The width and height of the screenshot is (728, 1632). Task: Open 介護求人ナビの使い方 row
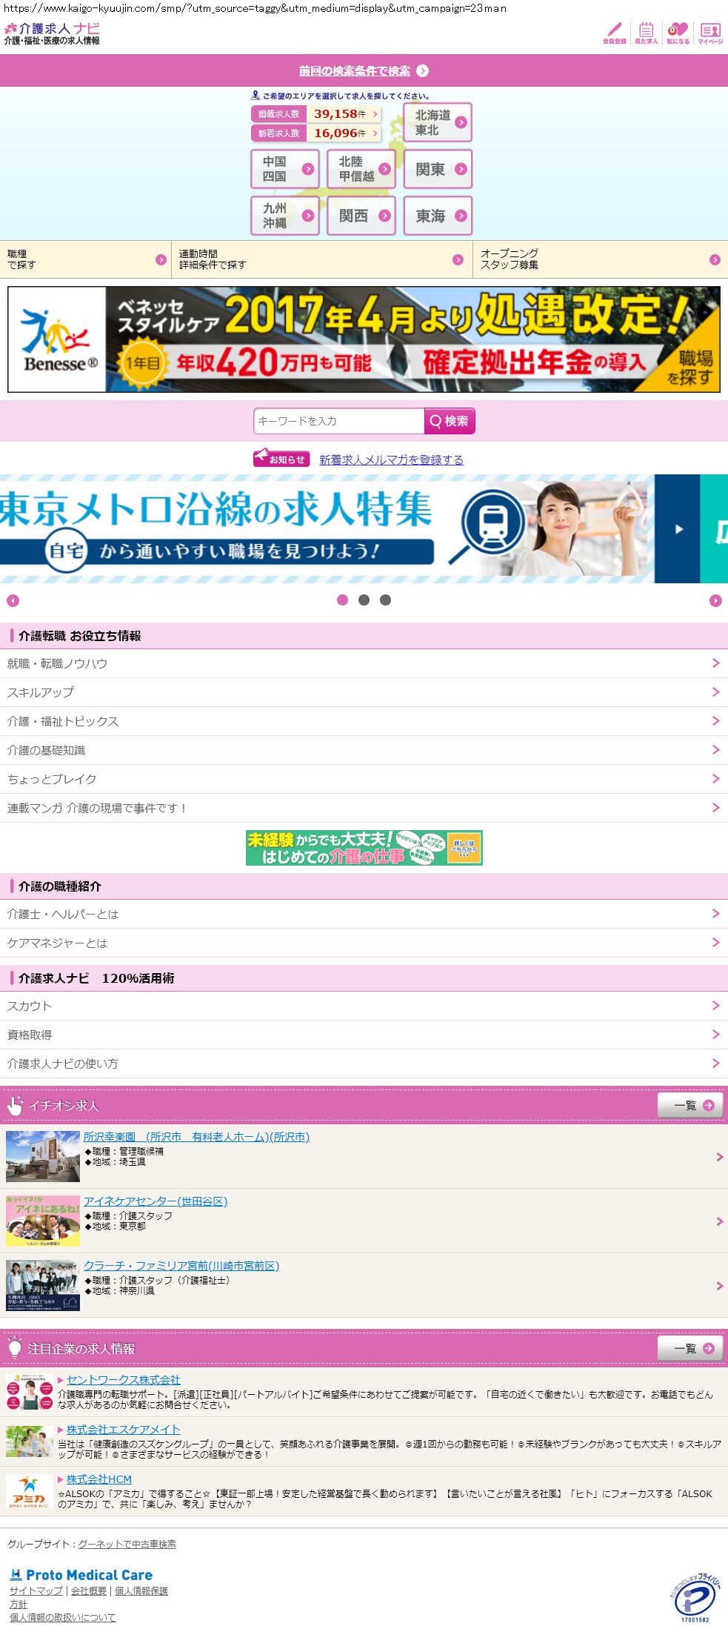click(x=364, y=1064)
